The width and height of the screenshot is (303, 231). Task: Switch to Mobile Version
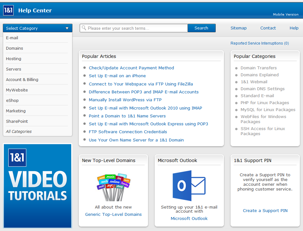pos(286,14)
